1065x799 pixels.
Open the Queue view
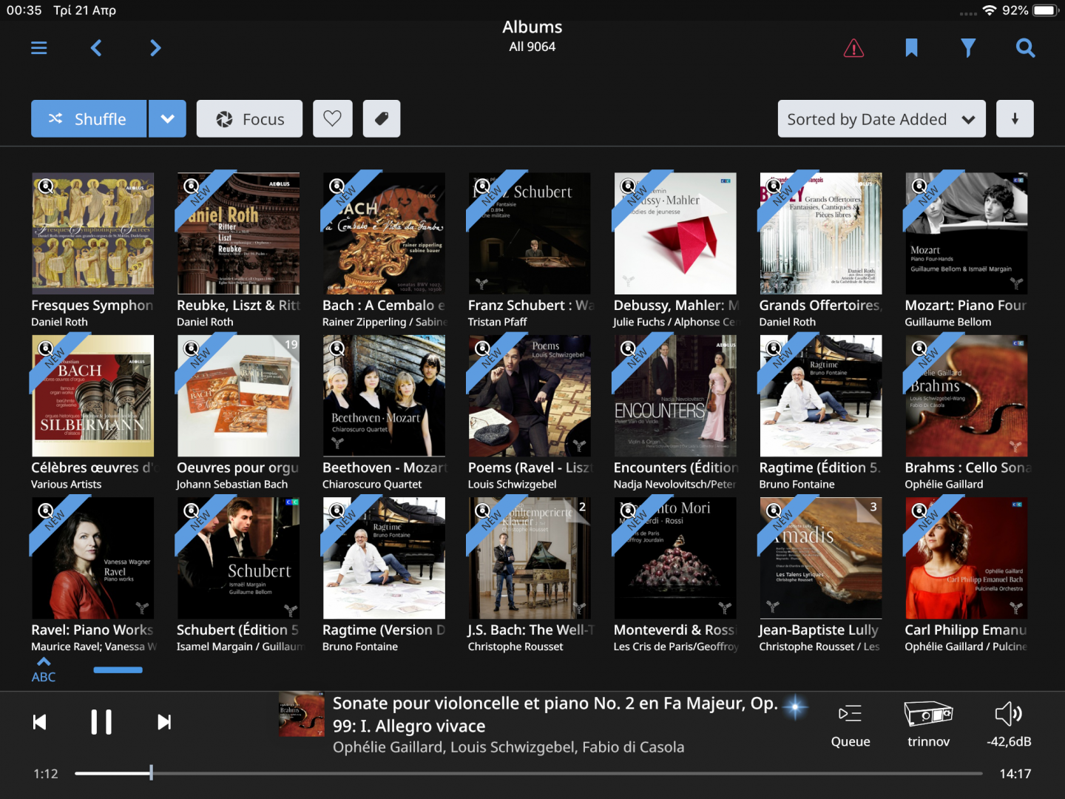click(x=851, y=725)
